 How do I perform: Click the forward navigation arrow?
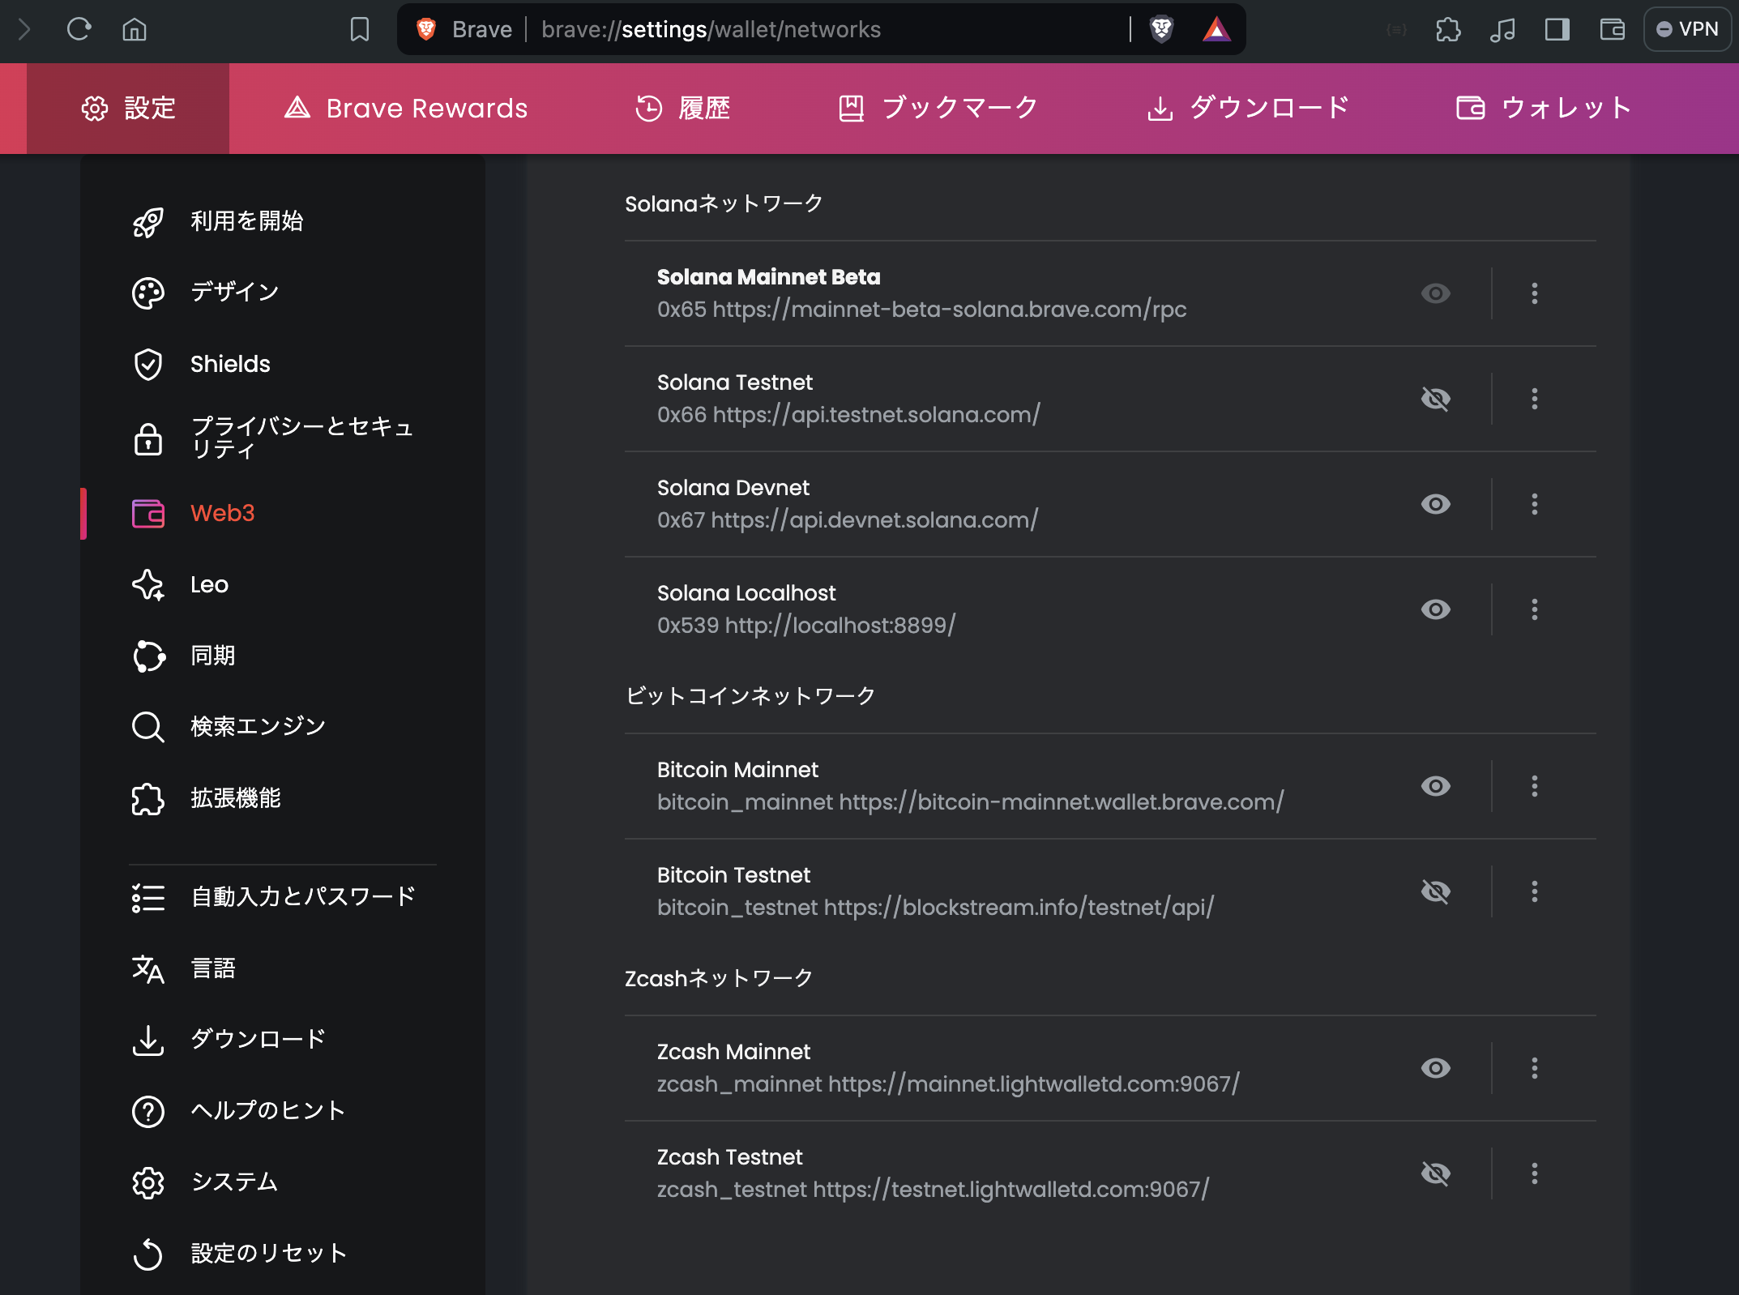pyautogui.click(x=23, y=30)
